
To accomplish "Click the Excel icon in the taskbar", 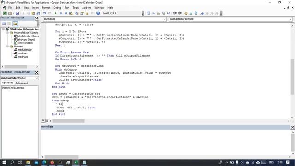I will click(76, 162).
